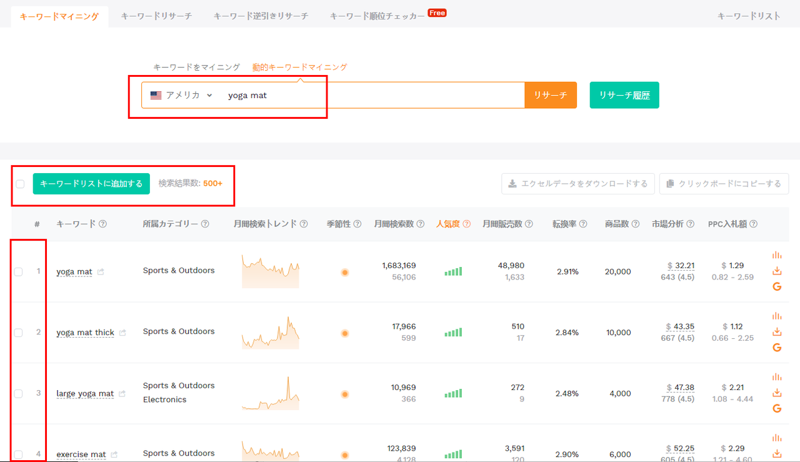This screenshot has width=800, height=462.
Task: Click yoga mat thick search trend chart
Action: tap(271, 332)
